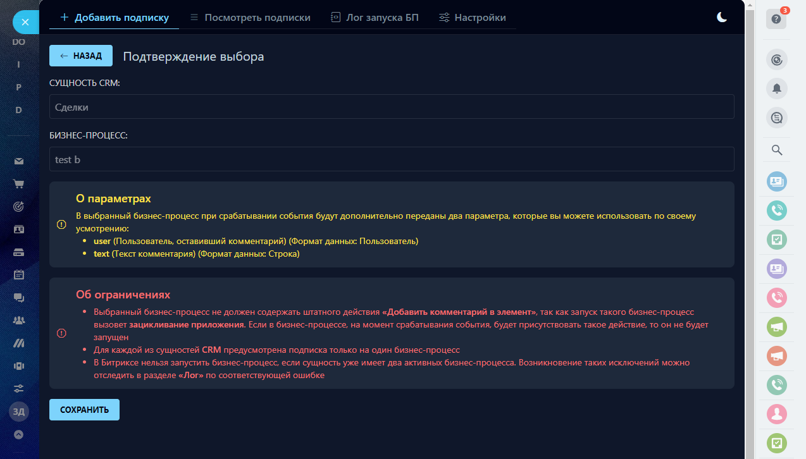
Task: Open the notifications bell icon
Action: tap(777, 89)
